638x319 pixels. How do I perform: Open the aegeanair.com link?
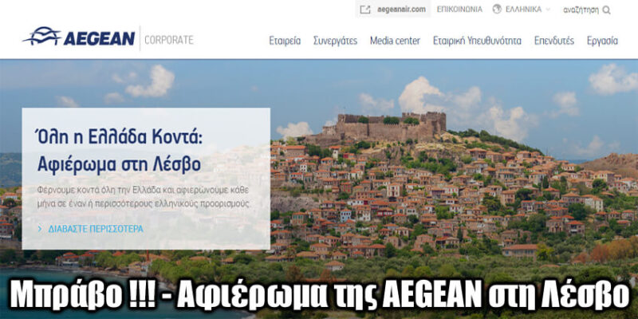click(401, 10)
